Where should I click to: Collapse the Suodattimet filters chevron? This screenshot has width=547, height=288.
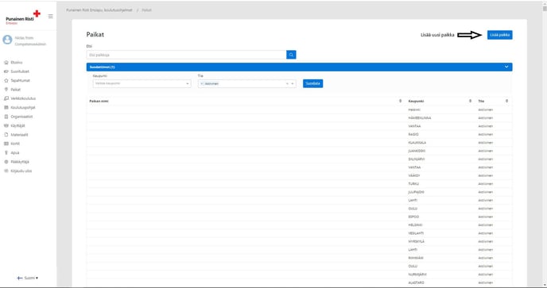(506, 67)
